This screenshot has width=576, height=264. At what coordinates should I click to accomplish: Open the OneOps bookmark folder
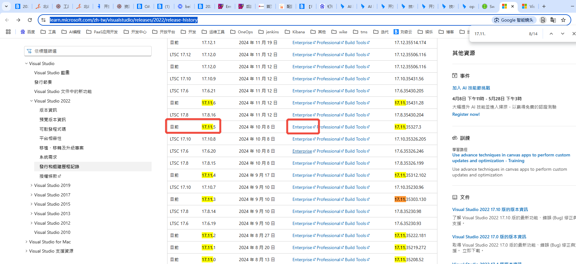(x=242, y=32)
